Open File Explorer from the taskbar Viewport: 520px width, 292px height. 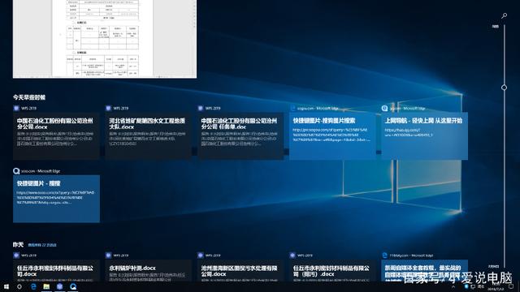coord(46,286)
